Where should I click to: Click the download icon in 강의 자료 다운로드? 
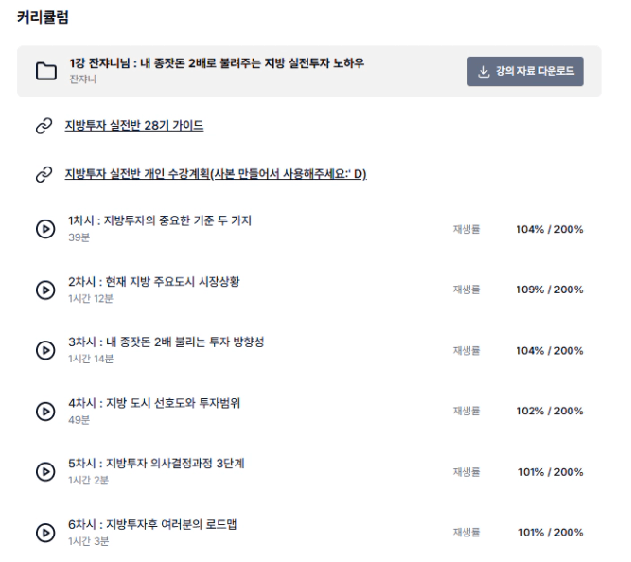coord(483,71)
